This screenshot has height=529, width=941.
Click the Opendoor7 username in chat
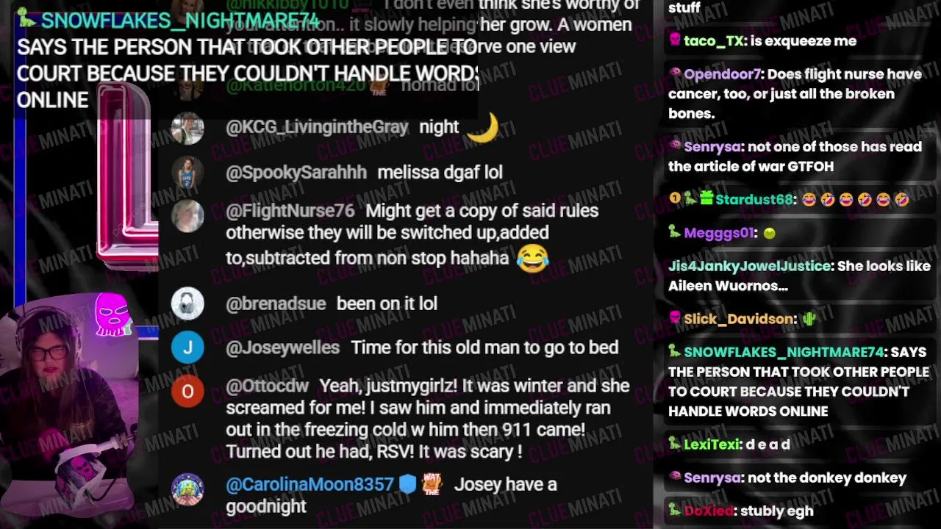(x=722, y=74)
